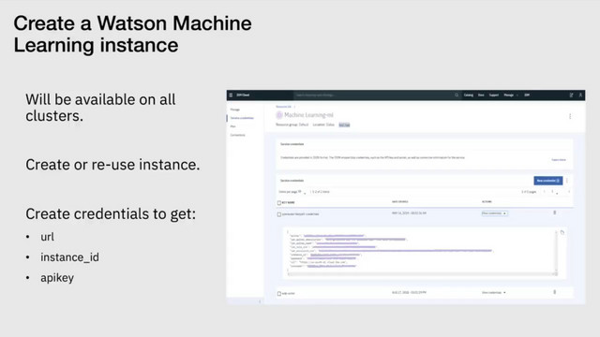
Task: Go to previous page of credentials
Action: click(545, 192)
